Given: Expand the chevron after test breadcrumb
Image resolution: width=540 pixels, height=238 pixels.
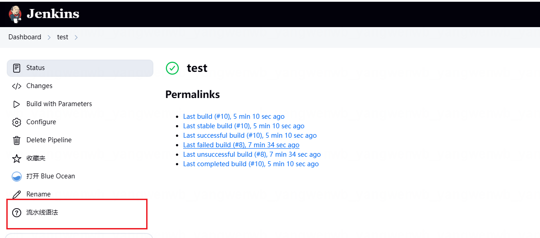Looking at the screenshot, I should [76, 37].
